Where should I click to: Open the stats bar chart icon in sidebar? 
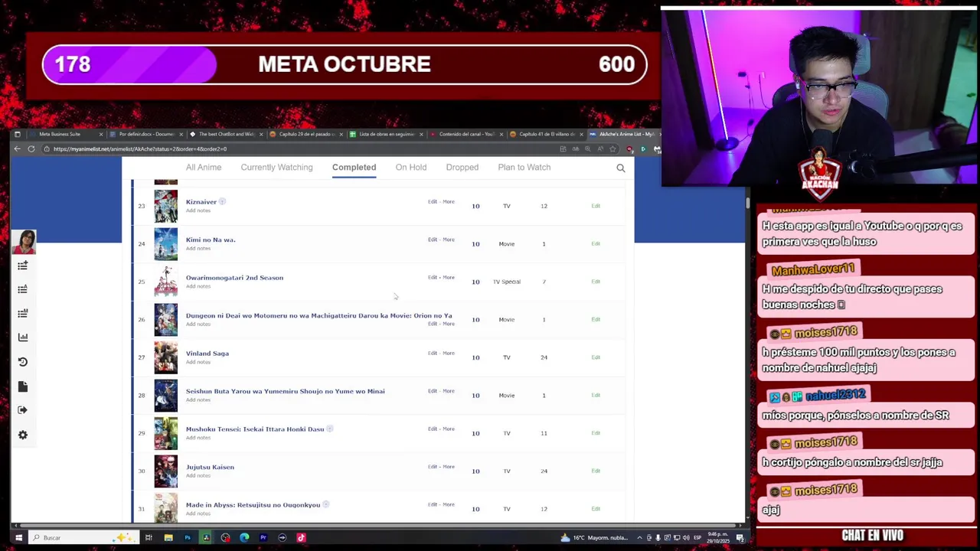[x=23, y=337]
